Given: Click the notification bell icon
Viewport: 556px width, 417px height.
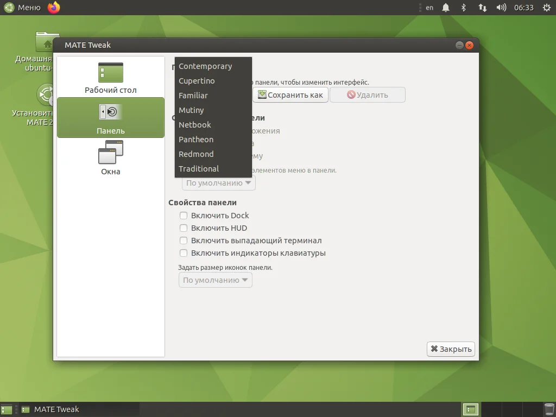Looking at the screenshot, I should (446, 8).
